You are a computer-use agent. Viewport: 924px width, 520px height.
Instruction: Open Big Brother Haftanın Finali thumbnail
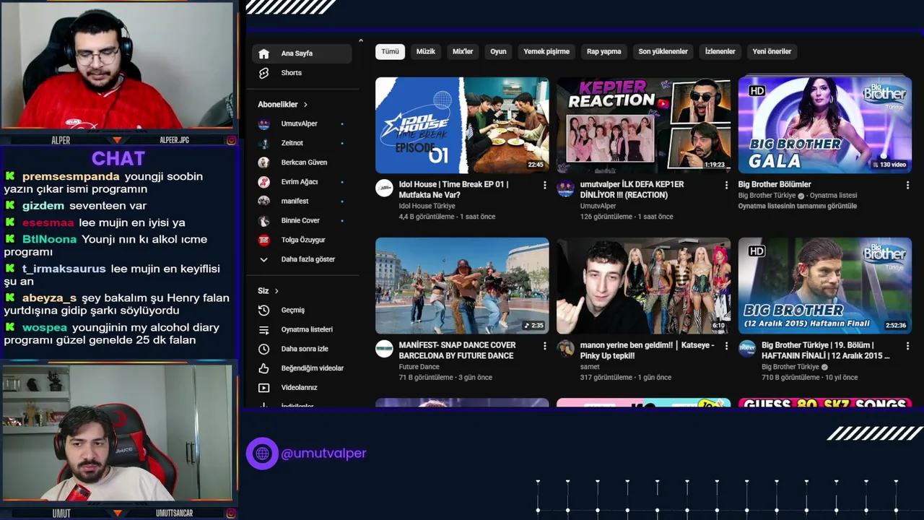(x=825, y=285)
